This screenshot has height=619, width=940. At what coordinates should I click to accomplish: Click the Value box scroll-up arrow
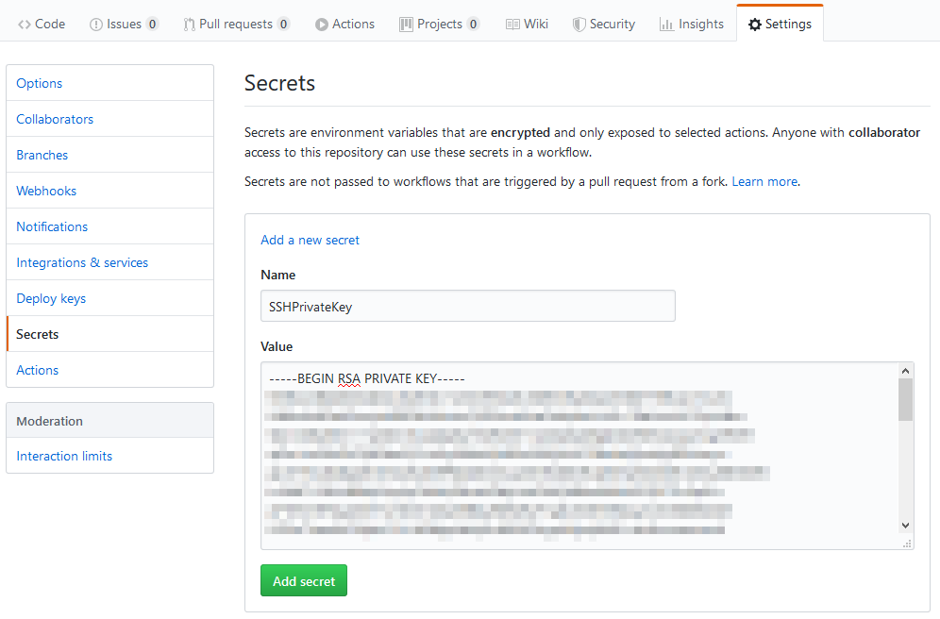pos(906,371)
